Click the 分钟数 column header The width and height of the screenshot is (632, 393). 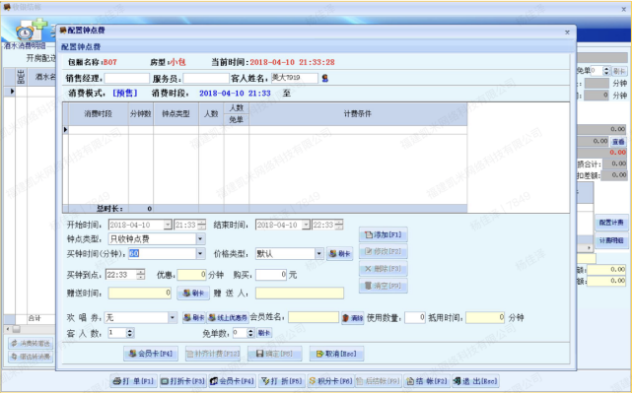(x=141, y=114)
